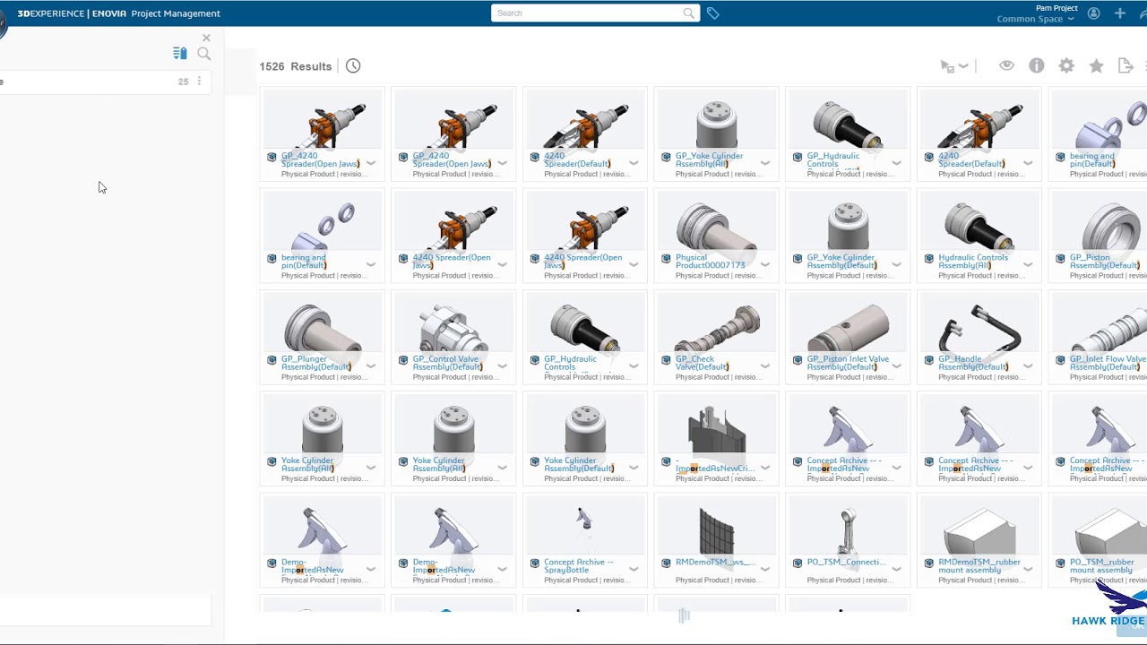Viewport: 1147px width, 645px height.
Task: Close the left side panel
Action: coord(206,38)
